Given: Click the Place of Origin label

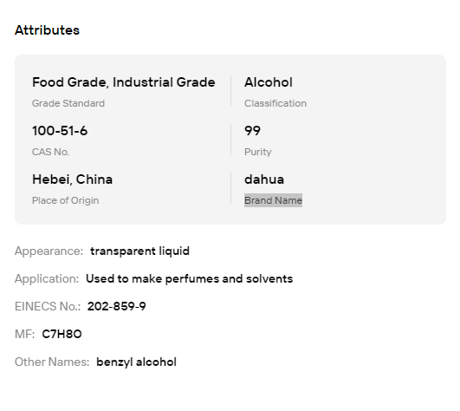Looking at the screenshot, I should (x=65, y=200).
